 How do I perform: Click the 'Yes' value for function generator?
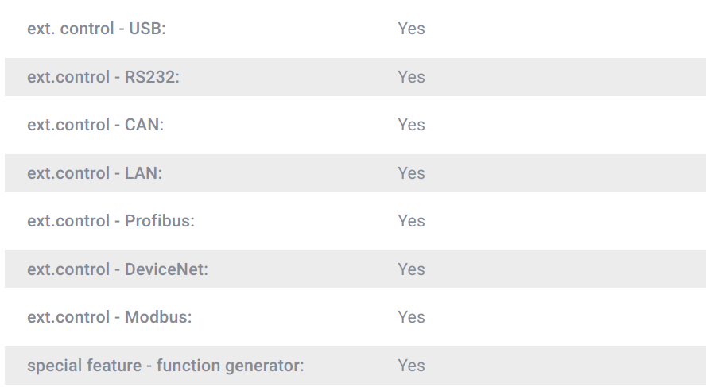click(x=411, y=366)
